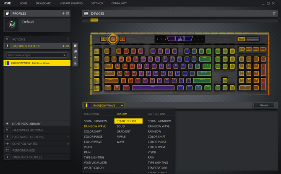The image size is (281, 174).
Task: Choose Lighting Link Spiral Rainbow
Action: click(x=159, y=121)
